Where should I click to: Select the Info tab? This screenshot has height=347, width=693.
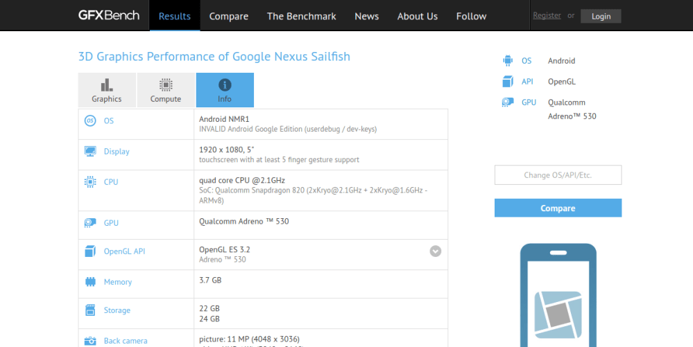click(x=225, y=90)
